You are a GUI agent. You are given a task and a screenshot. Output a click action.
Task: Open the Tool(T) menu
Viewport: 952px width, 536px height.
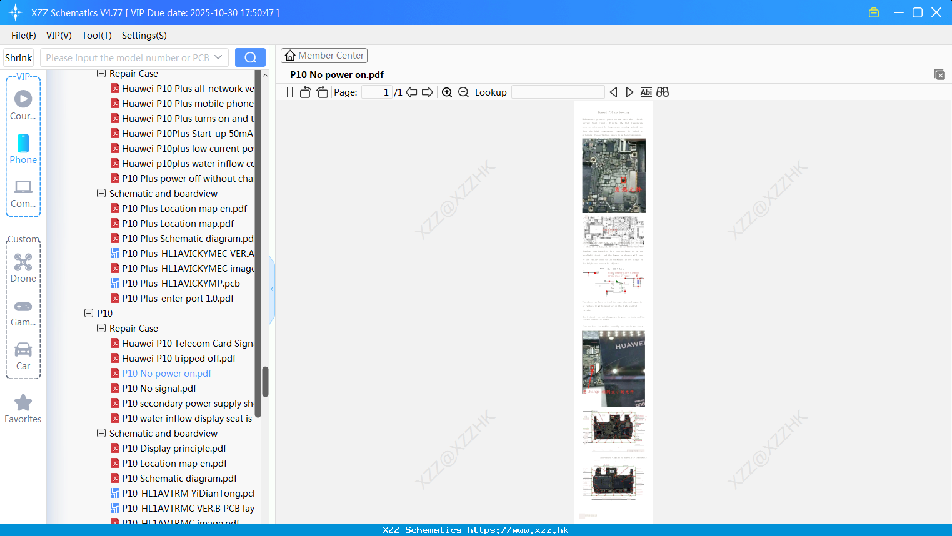[97, 36]
